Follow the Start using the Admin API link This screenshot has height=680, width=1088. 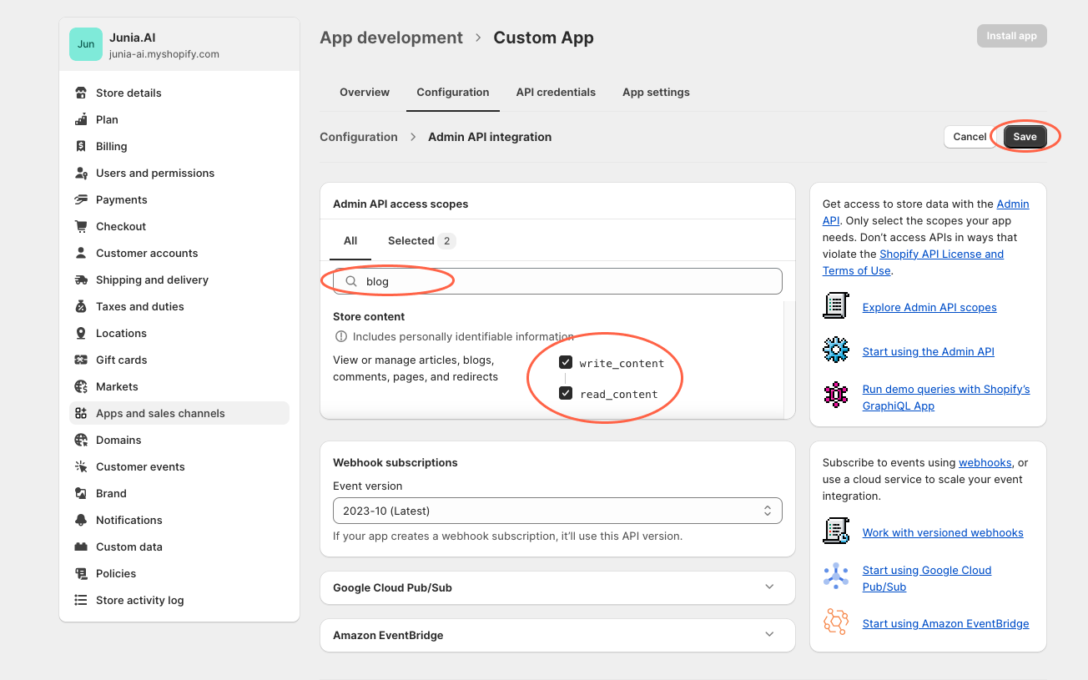pos(928,351)
